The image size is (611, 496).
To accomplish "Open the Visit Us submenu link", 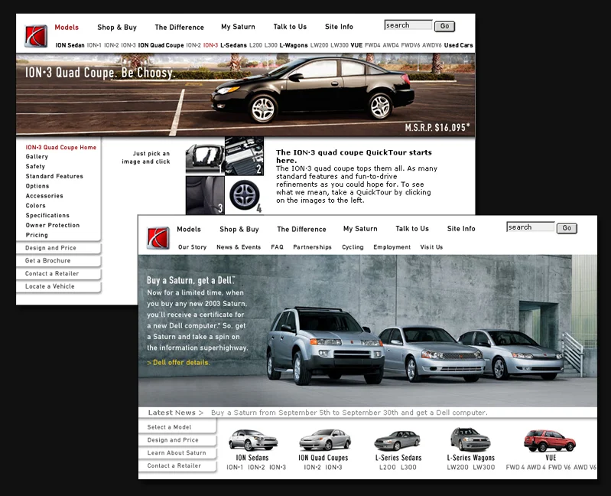I will (x=431, y=247).
